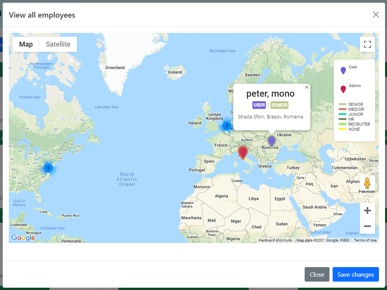The image size is (387, 290).
Task: Click Save changes button
Action: click(x=356, y=274)
